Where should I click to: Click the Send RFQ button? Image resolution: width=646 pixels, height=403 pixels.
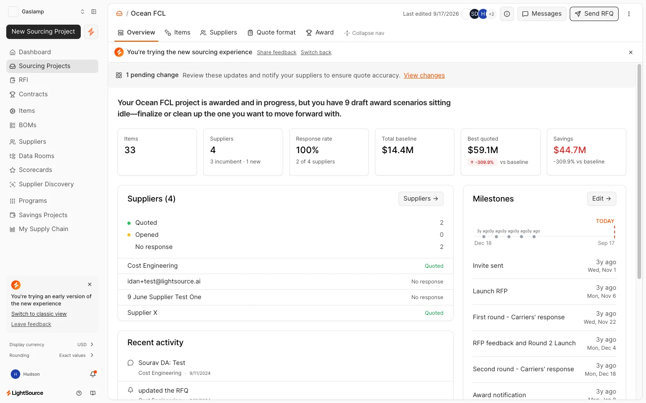click(x=594, y=14)
